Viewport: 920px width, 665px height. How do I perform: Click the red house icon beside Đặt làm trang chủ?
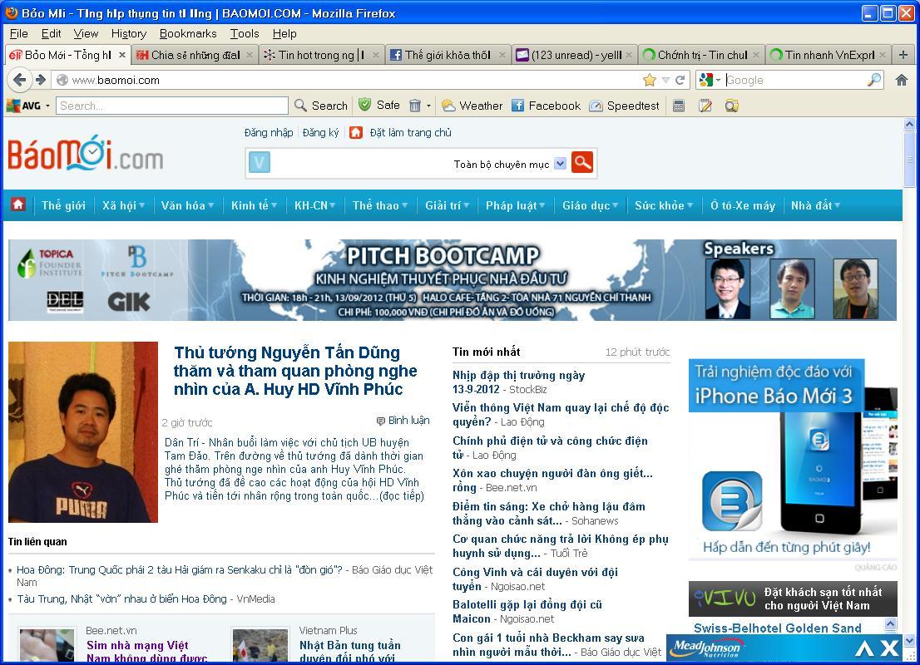[x=355, y=132]
